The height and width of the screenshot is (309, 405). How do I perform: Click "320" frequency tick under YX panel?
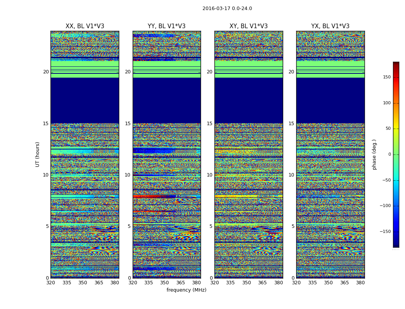(297, 283)
